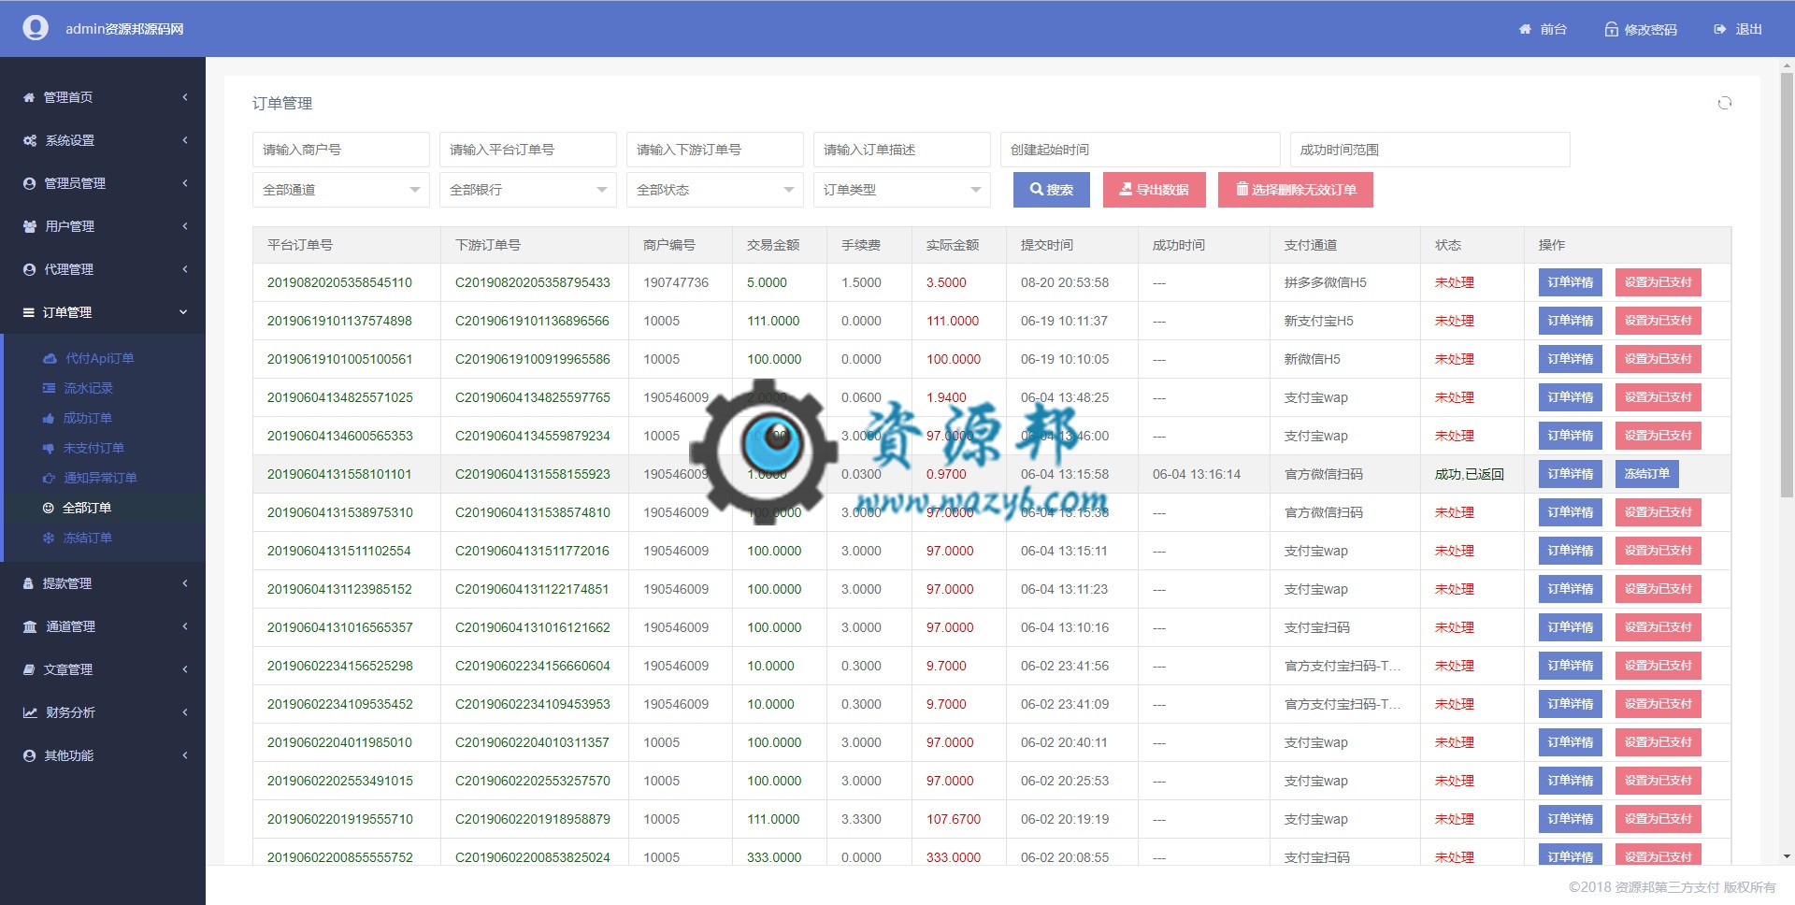
Task: Click platform order number 20190604131558101101
Action: click(339, 474)
